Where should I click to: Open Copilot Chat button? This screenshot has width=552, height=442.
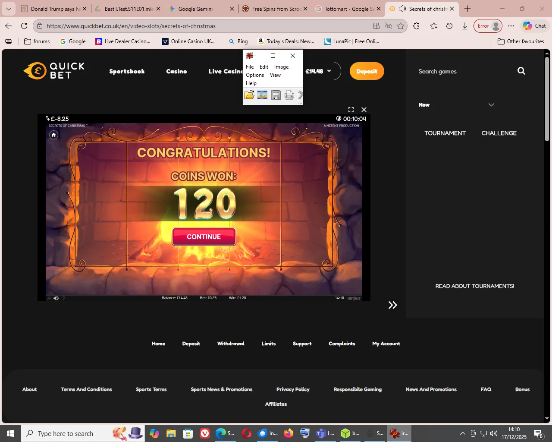(534, 26)
